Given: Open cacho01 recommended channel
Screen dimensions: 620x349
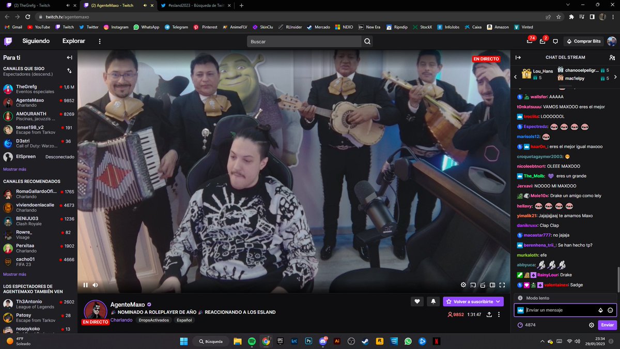Looking at the screenshot, I should 39,262.
